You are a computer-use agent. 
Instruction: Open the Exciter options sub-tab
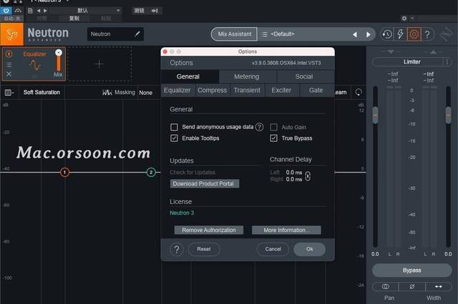[x=281, y=90]
